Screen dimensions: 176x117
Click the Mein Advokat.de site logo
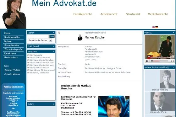click(64, 3)
